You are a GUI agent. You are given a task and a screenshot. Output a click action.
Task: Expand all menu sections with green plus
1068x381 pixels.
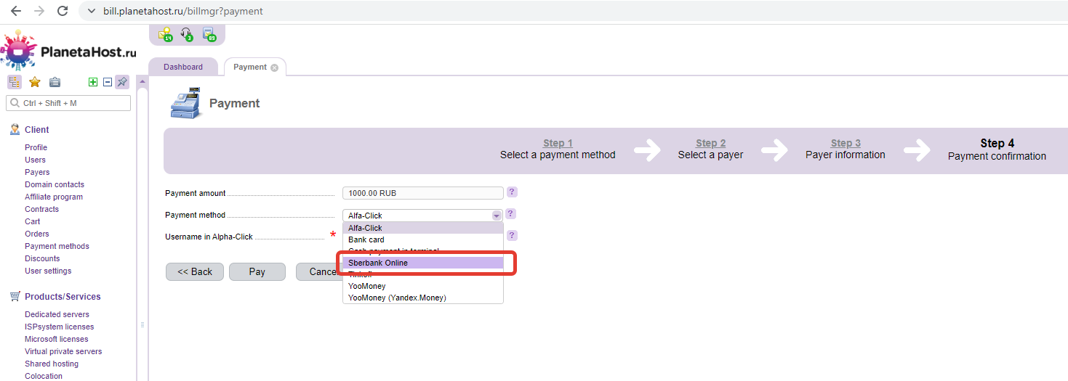[x=93, y=82]
